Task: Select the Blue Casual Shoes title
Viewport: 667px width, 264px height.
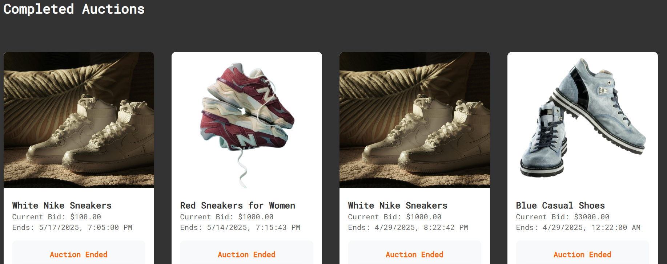Action: click(560, 206)
